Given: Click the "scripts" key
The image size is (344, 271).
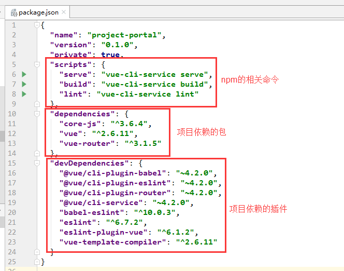Looking at the screenshot, I should click(x=70, y=64).
